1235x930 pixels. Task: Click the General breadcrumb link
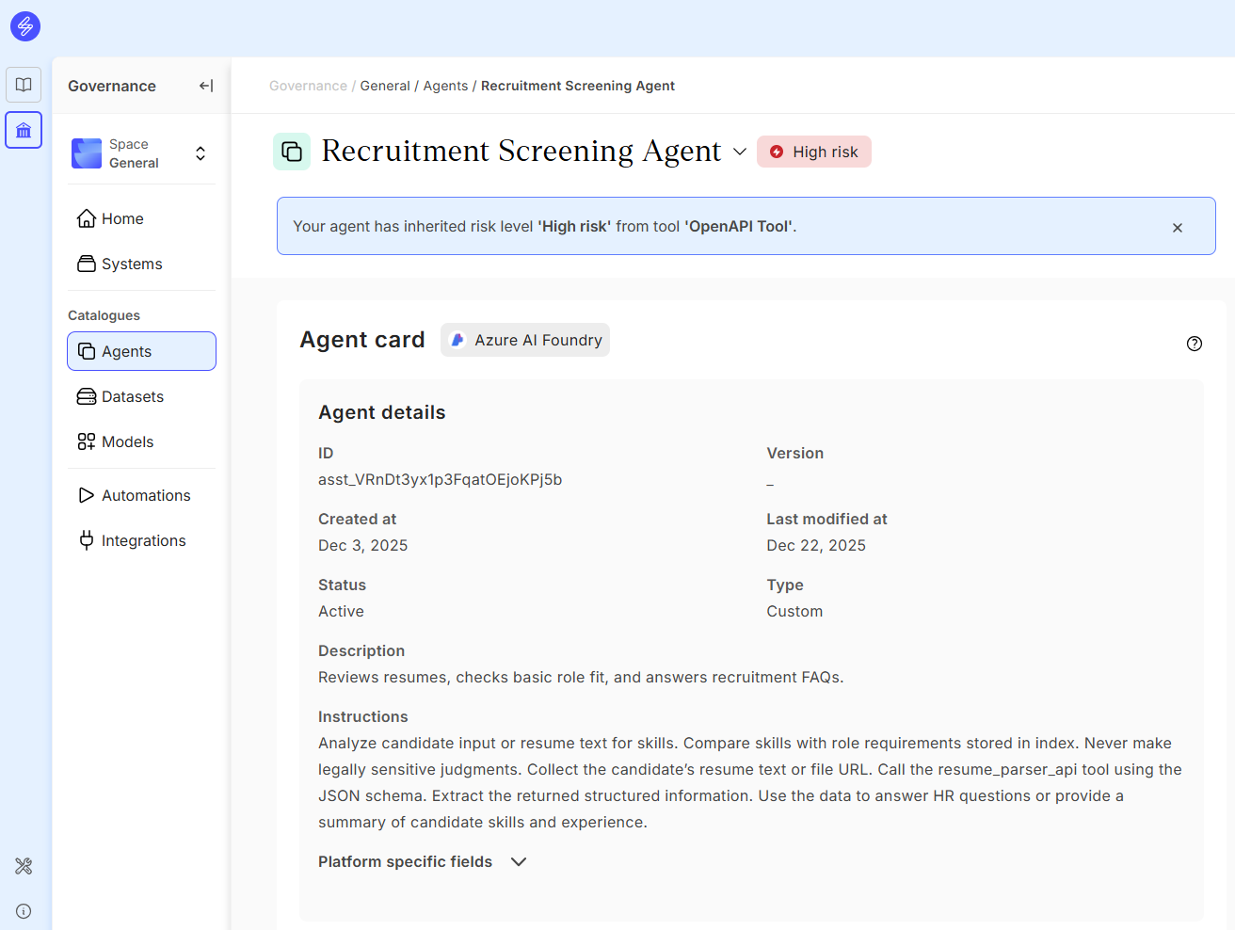tap(385, 86)
